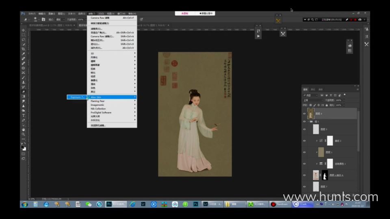The image size is (390, 219).
Task: Click the quick mask mode icon
Action: point(24,154)
